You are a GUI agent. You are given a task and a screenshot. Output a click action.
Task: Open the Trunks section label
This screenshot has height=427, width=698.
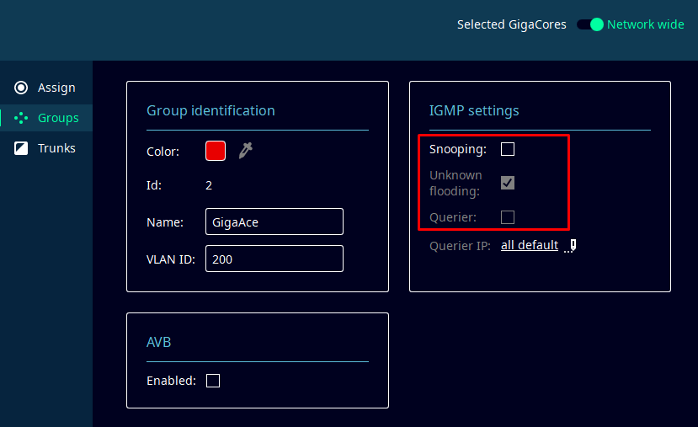(56, 148)
